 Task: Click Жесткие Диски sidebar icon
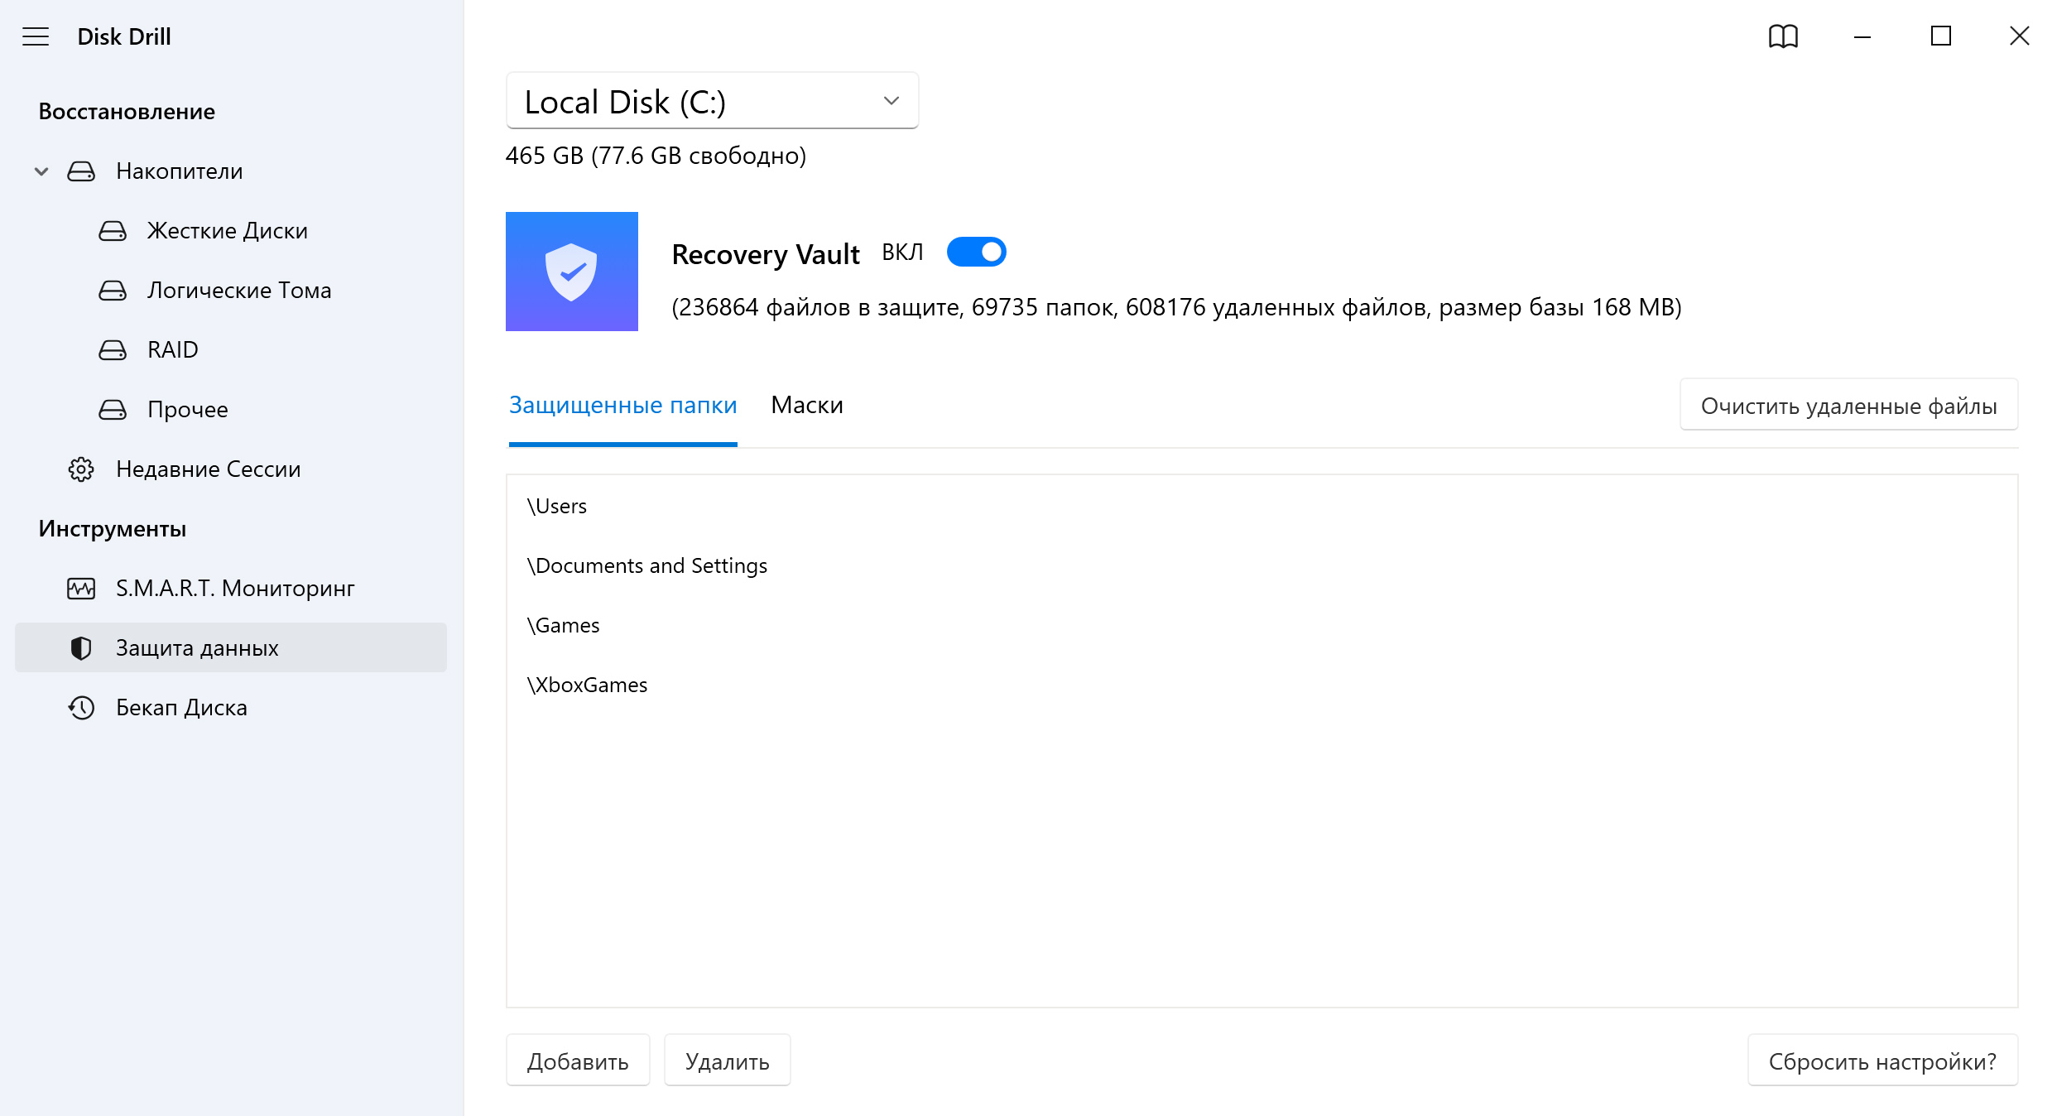click(113, 231)
